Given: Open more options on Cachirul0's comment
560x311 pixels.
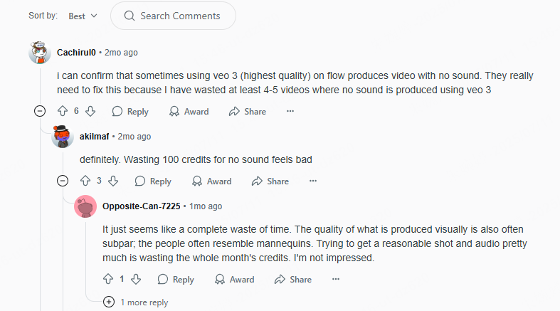Looking at the screenshot, I should [x=290, y=111].
